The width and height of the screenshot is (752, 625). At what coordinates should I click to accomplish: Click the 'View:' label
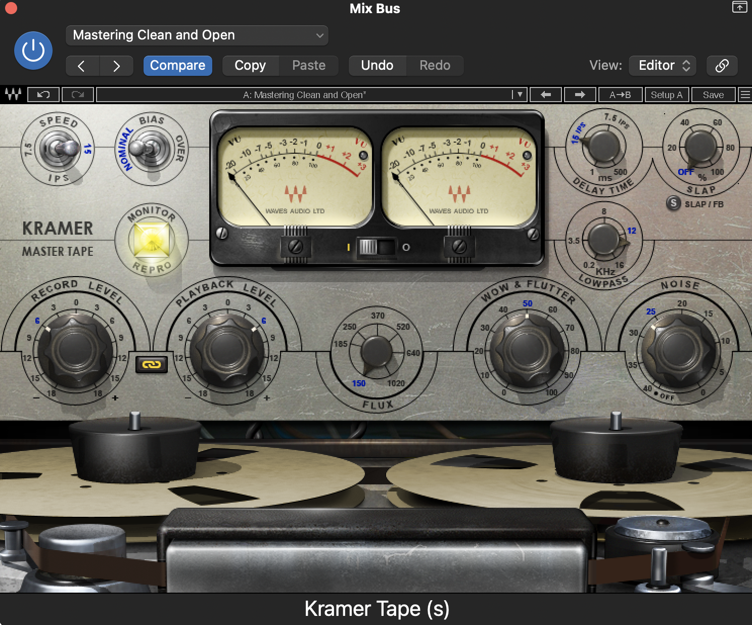[605, 66]
